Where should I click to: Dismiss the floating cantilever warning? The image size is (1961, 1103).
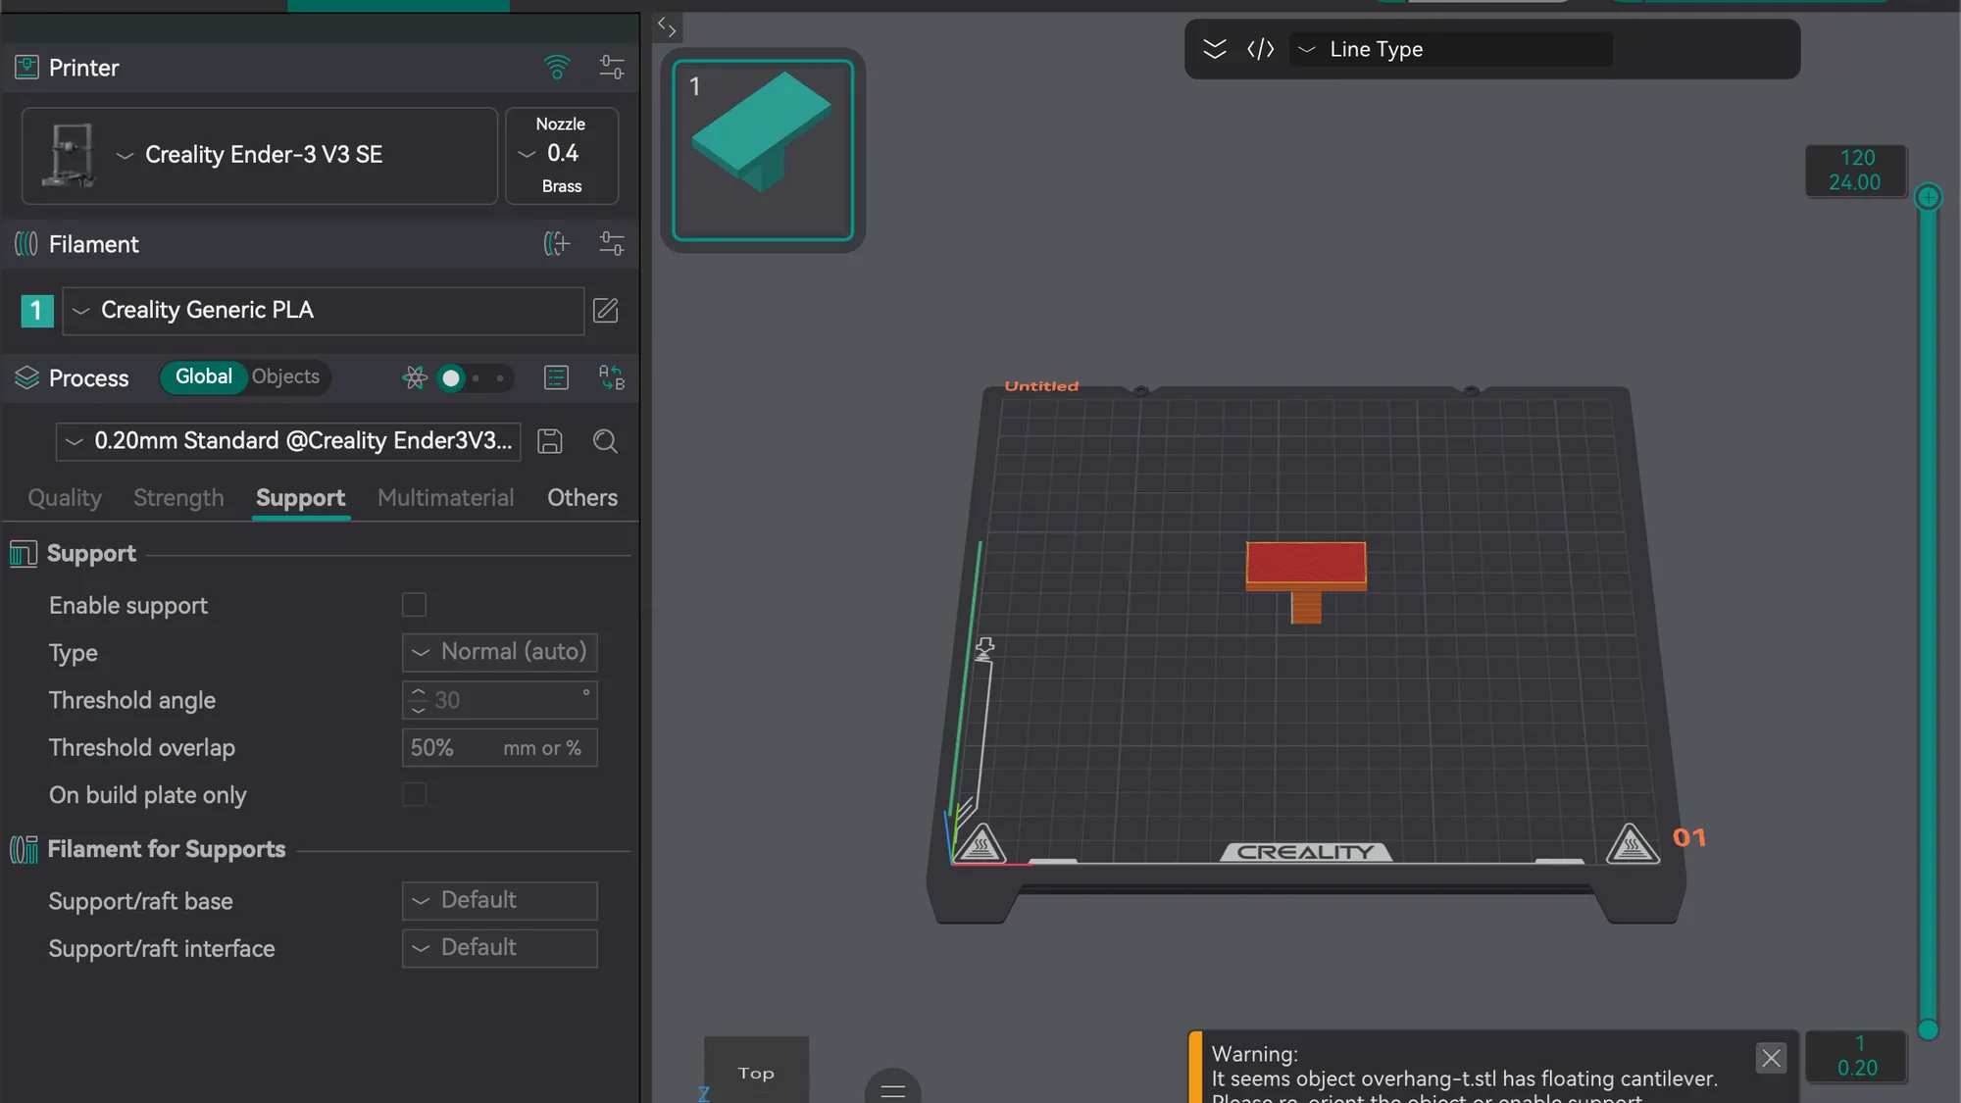1771,1058
